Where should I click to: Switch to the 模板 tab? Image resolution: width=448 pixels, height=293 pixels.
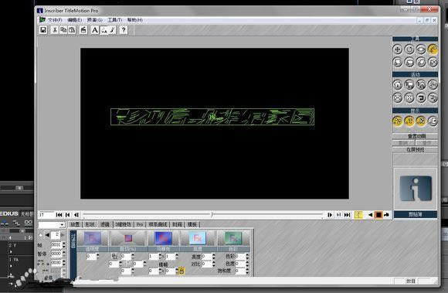192,224
